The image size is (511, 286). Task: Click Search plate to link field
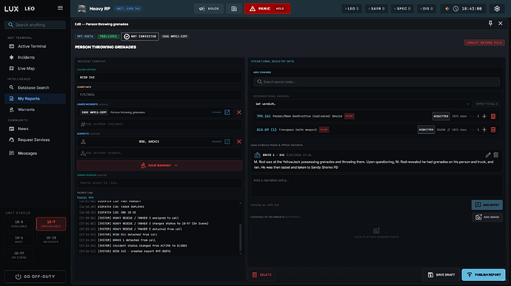(x=160, y=183)
